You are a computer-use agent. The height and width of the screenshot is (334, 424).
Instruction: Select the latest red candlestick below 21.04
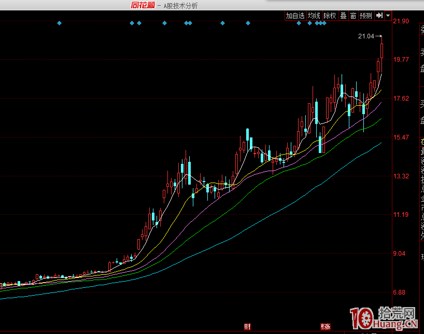pos(382,51)
